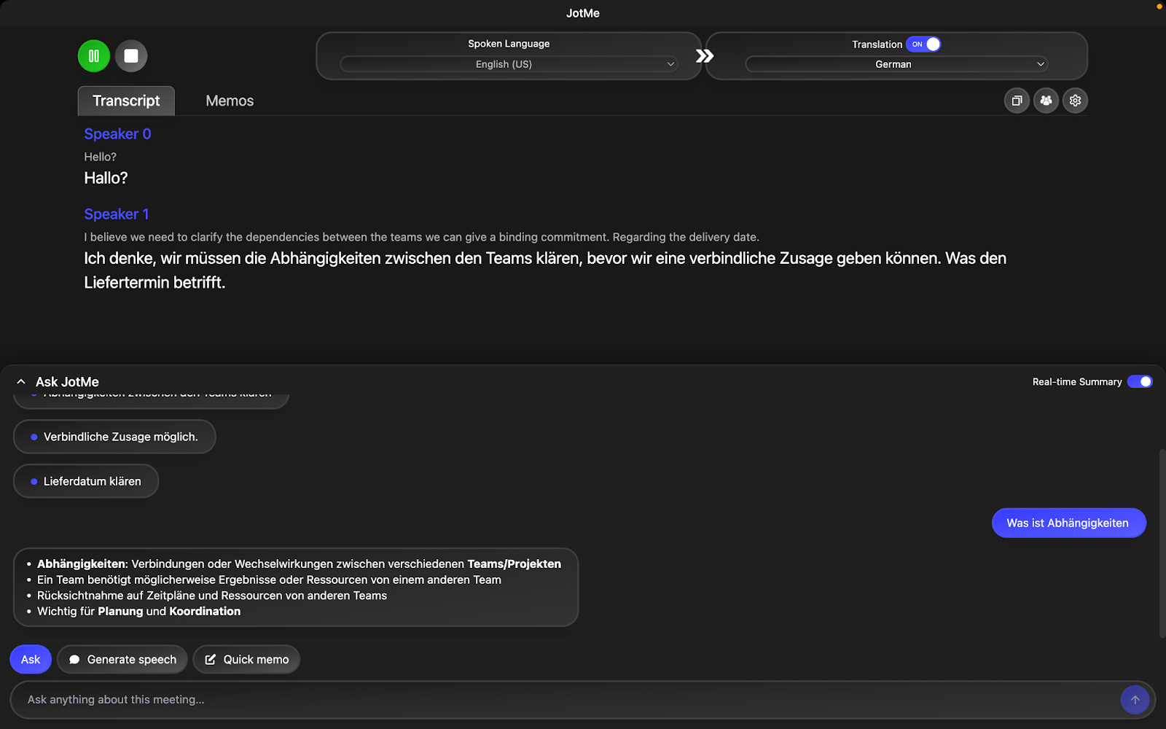Pause the live transcription recording
The image size is (1166, 729).
point(93,55)
